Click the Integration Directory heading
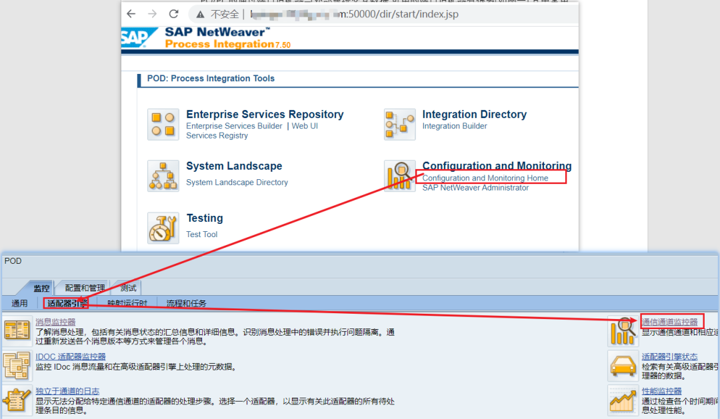This screenshot has width=720, height=419. [x=475, y=115]
